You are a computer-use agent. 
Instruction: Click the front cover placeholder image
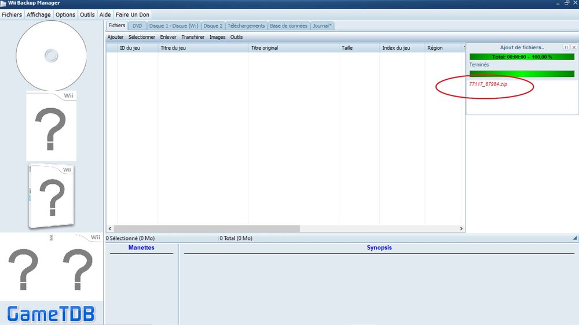[51, 127]
